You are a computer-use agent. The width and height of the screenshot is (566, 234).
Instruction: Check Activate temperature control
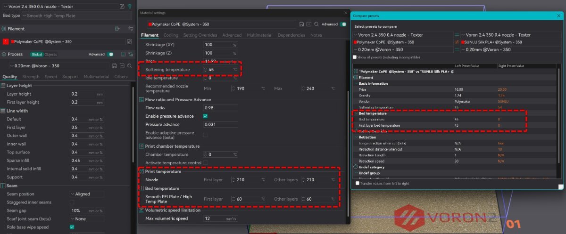pos(205,162)
